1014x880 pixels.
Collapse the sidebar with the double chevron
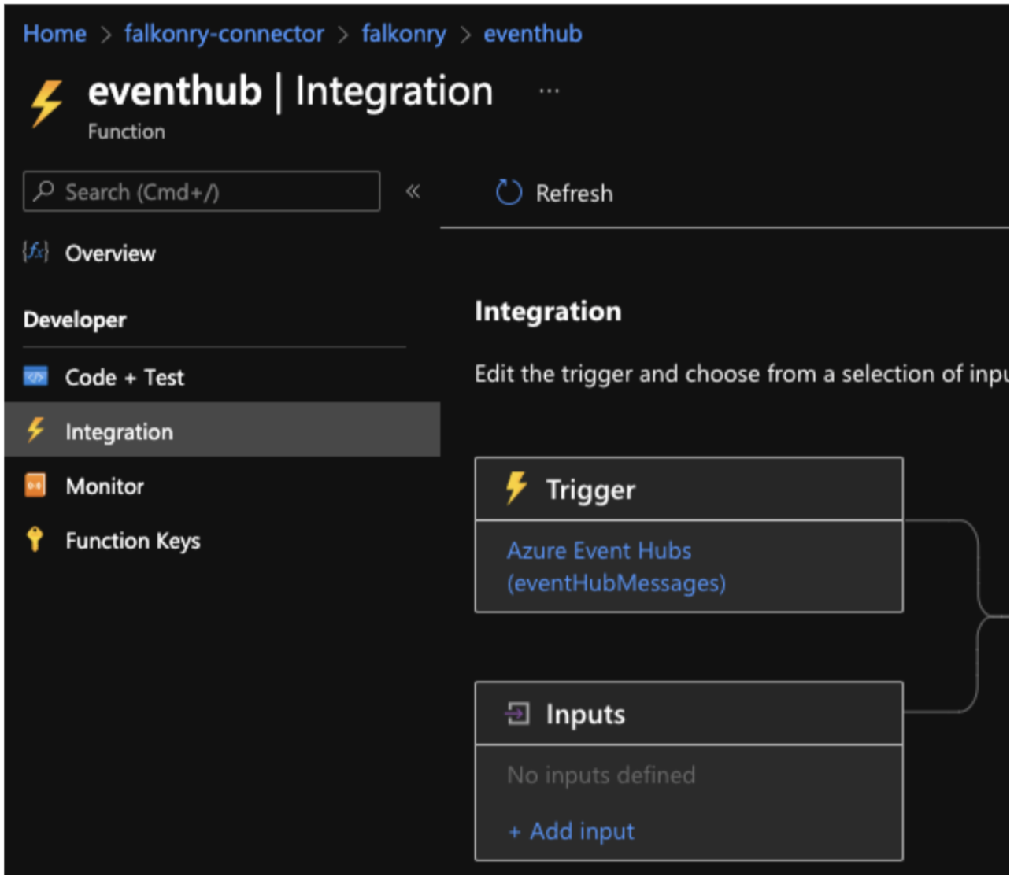pyautogui.click(x=413, y=191)
